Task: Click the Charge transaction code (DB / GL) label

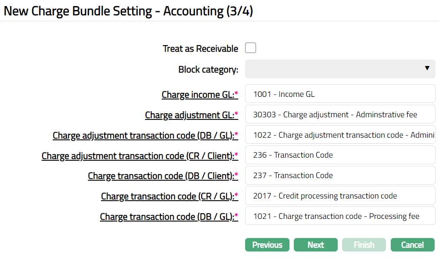Action: coord(167,217)
